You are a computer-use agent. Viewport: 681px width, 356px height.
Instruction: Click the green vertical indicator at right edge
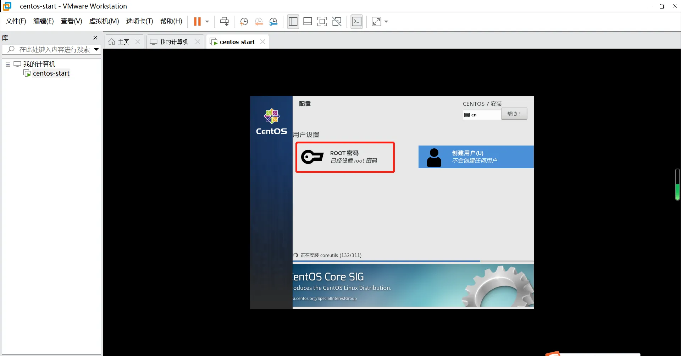pos(677,185)
